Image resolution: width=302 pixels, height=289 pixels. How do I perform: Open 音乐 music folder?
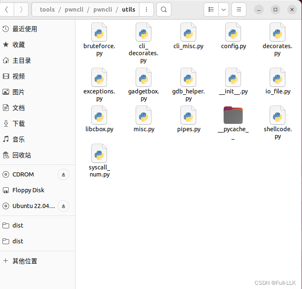[x=38, y=140]
